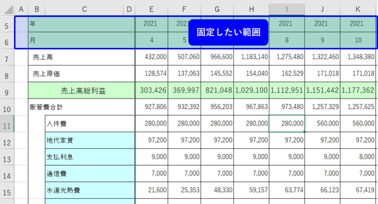This screenshot has width=378, height=204.
Task: Click the 67,419 utilities cell
Action: tap(358, 190)
